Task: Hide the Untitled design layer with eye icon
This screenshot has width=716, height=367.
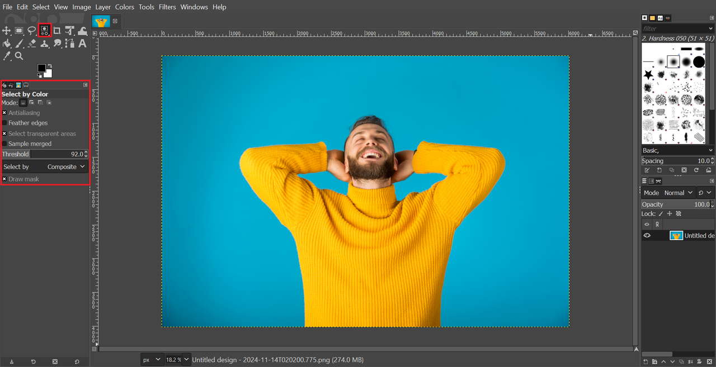Action: pos(647,236)
